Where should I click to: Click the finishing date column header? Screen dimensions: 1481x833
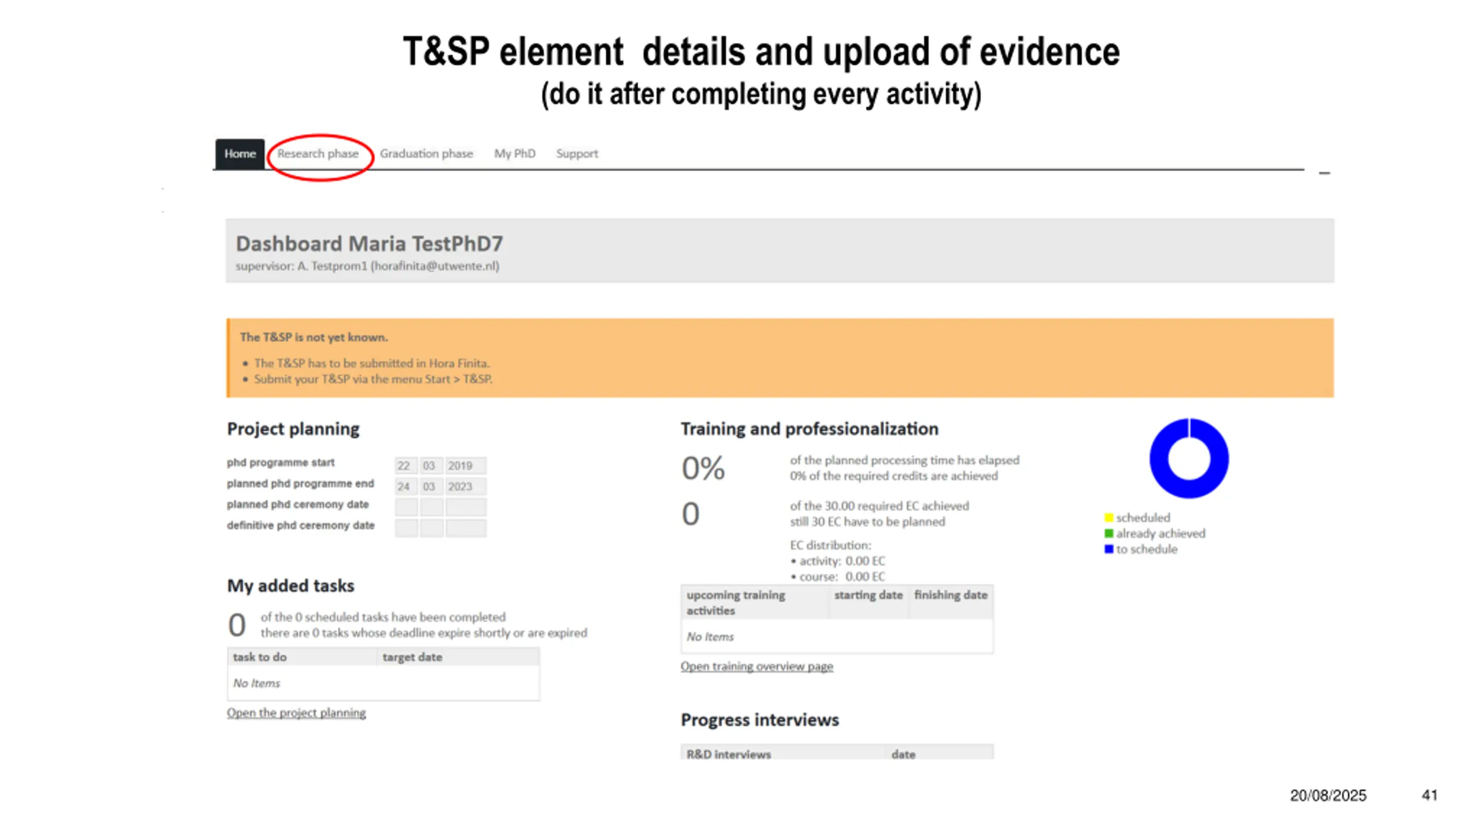pyautogui.click(x=951, y=603)
